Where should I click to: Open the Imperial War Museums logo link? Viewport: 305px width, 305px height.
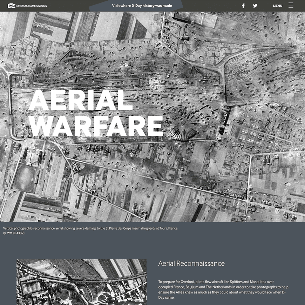(x=27, y=6)
